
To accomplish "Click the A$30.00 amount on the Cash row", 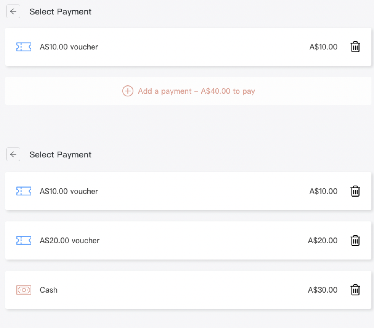I will pyautogui.click(x=323, y=290).
